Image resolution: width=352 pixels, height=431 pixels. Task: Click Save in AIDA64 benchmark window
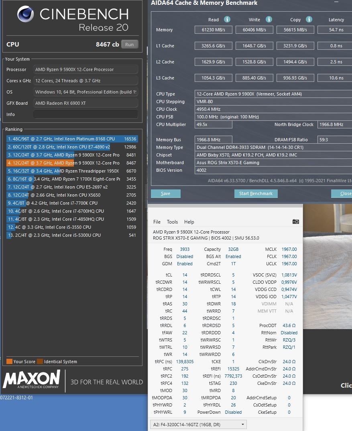coord(165,193)
